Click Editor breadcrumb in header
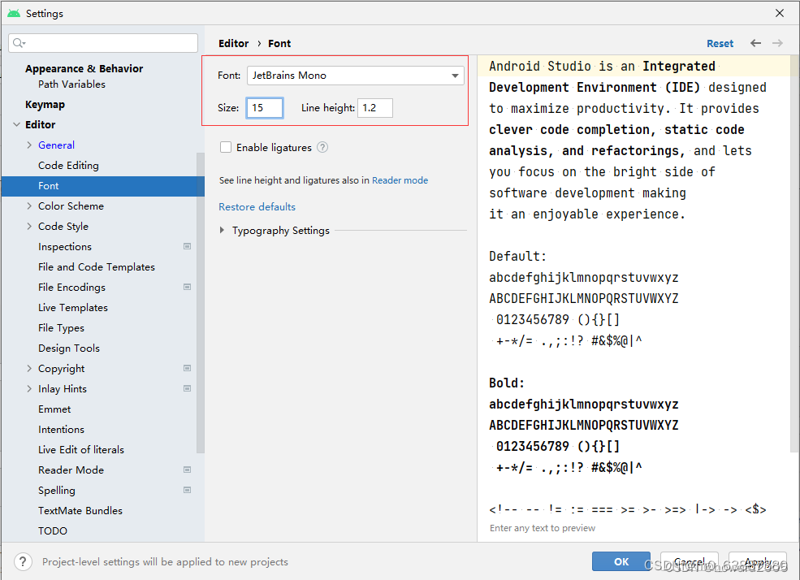The image size is (800, 580). click(x=234, y=43)
